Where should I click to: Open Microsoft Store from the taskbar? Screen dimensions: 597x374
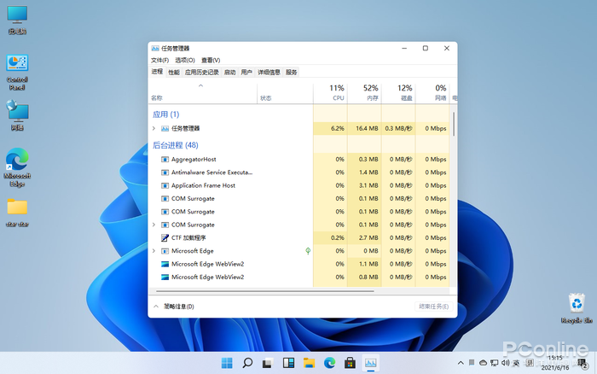350,363
